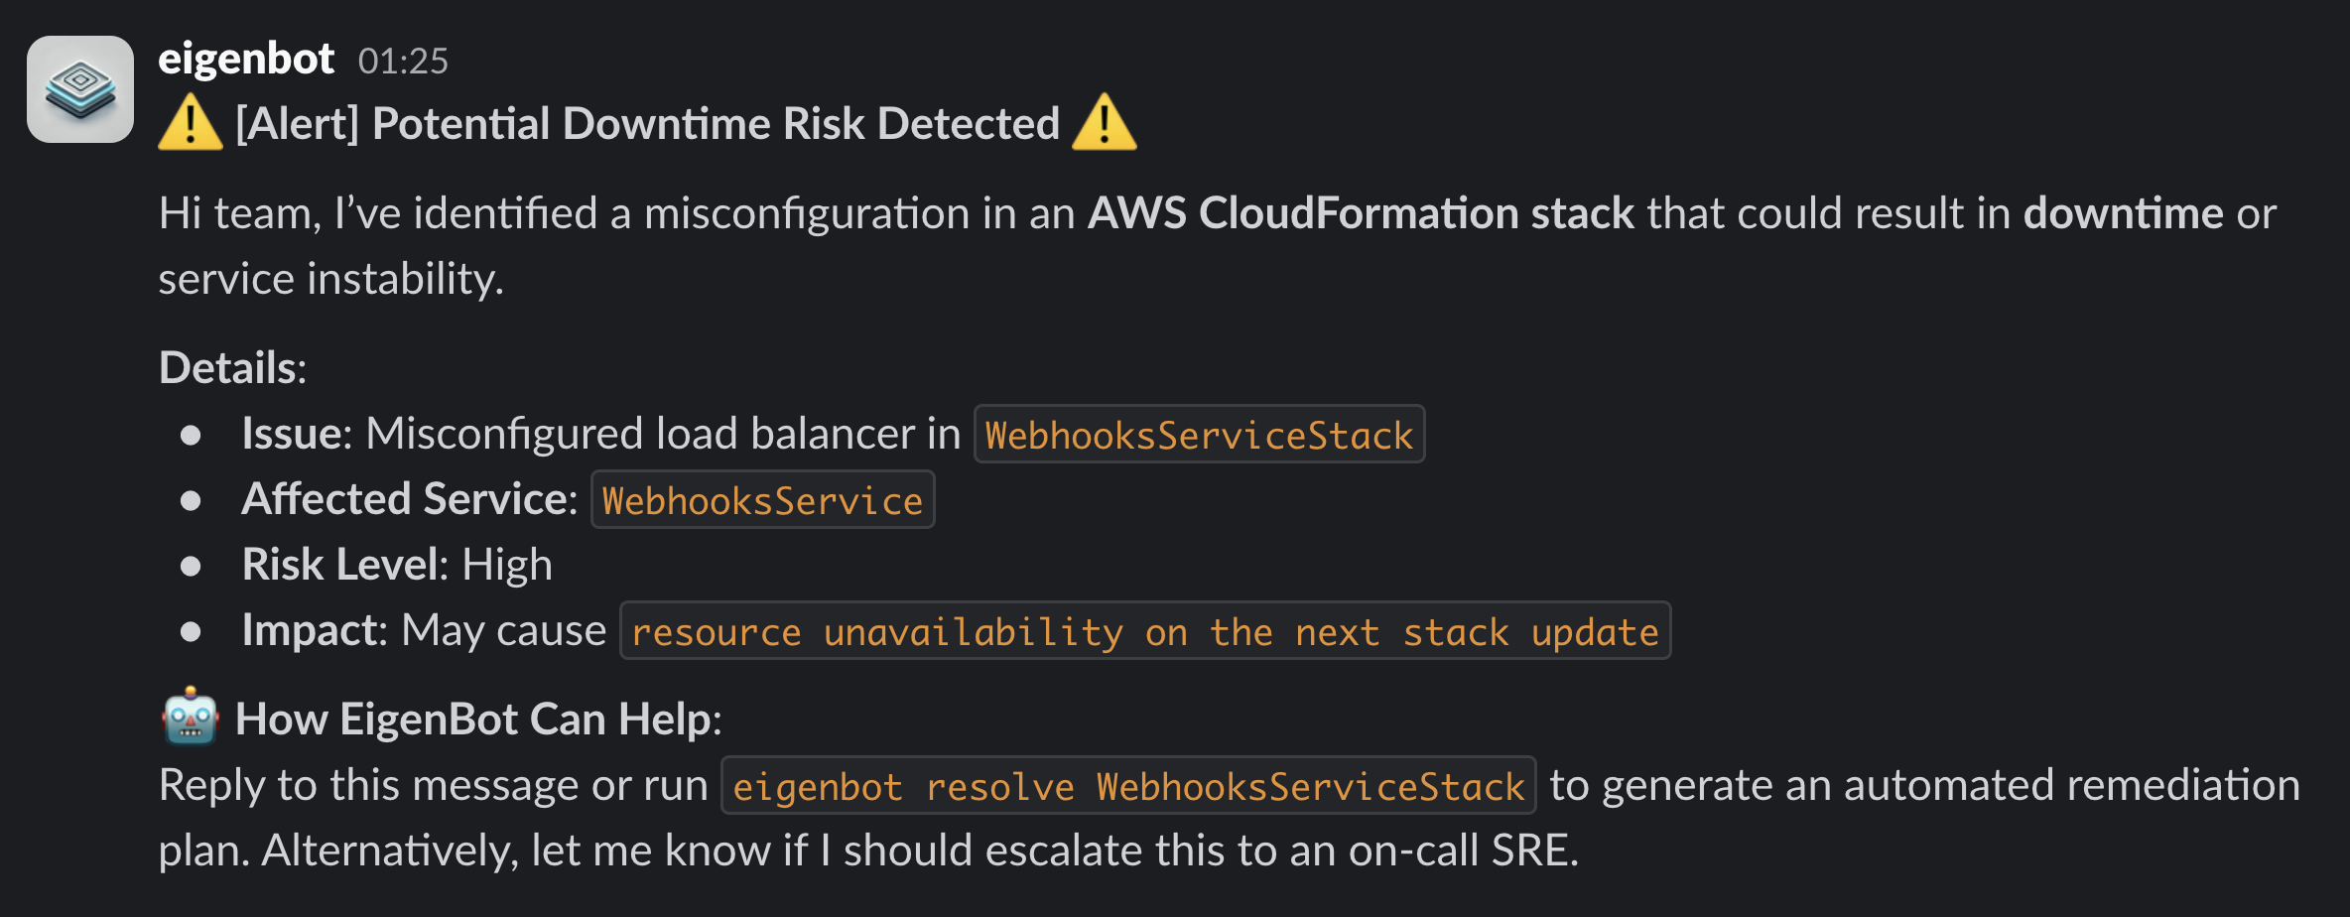Select the eigenbot resolve WebhooksServiceStack command
The height and width of the screenshot is (917, 2350).
(x=1128, y=786)
